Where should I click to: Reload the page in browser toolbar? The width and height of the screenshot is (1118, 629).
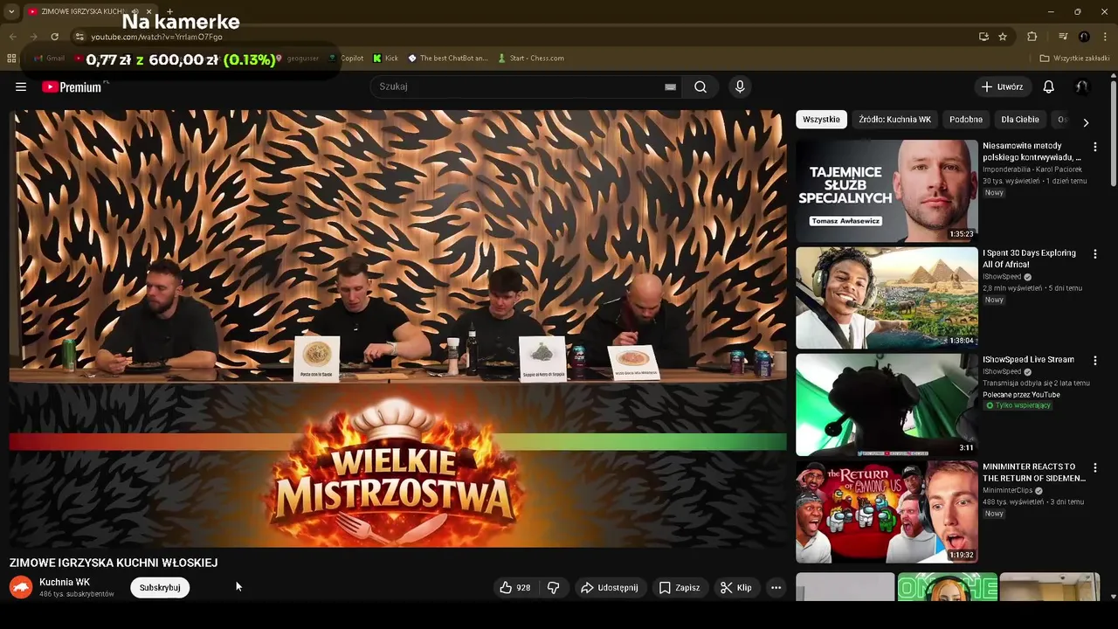pos(54,37)
